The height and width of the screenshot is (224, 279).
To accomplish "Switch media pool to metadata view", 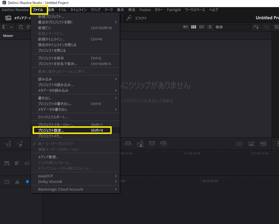I will pos(186,27).
